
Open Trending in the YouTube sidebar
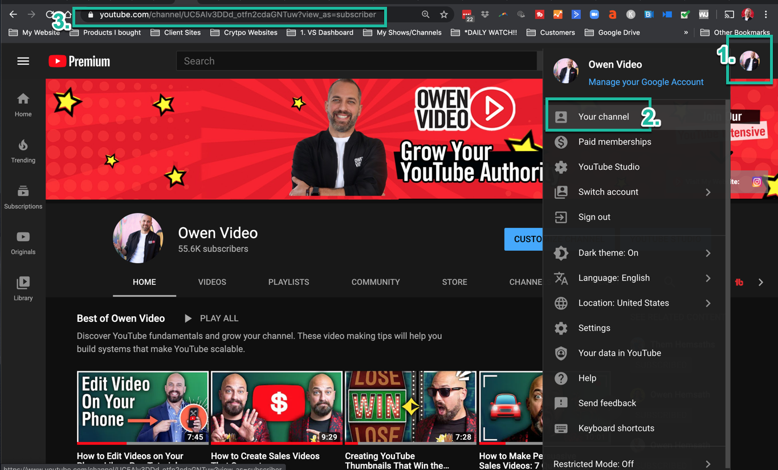pyautogui.click(x=23, y=152)
